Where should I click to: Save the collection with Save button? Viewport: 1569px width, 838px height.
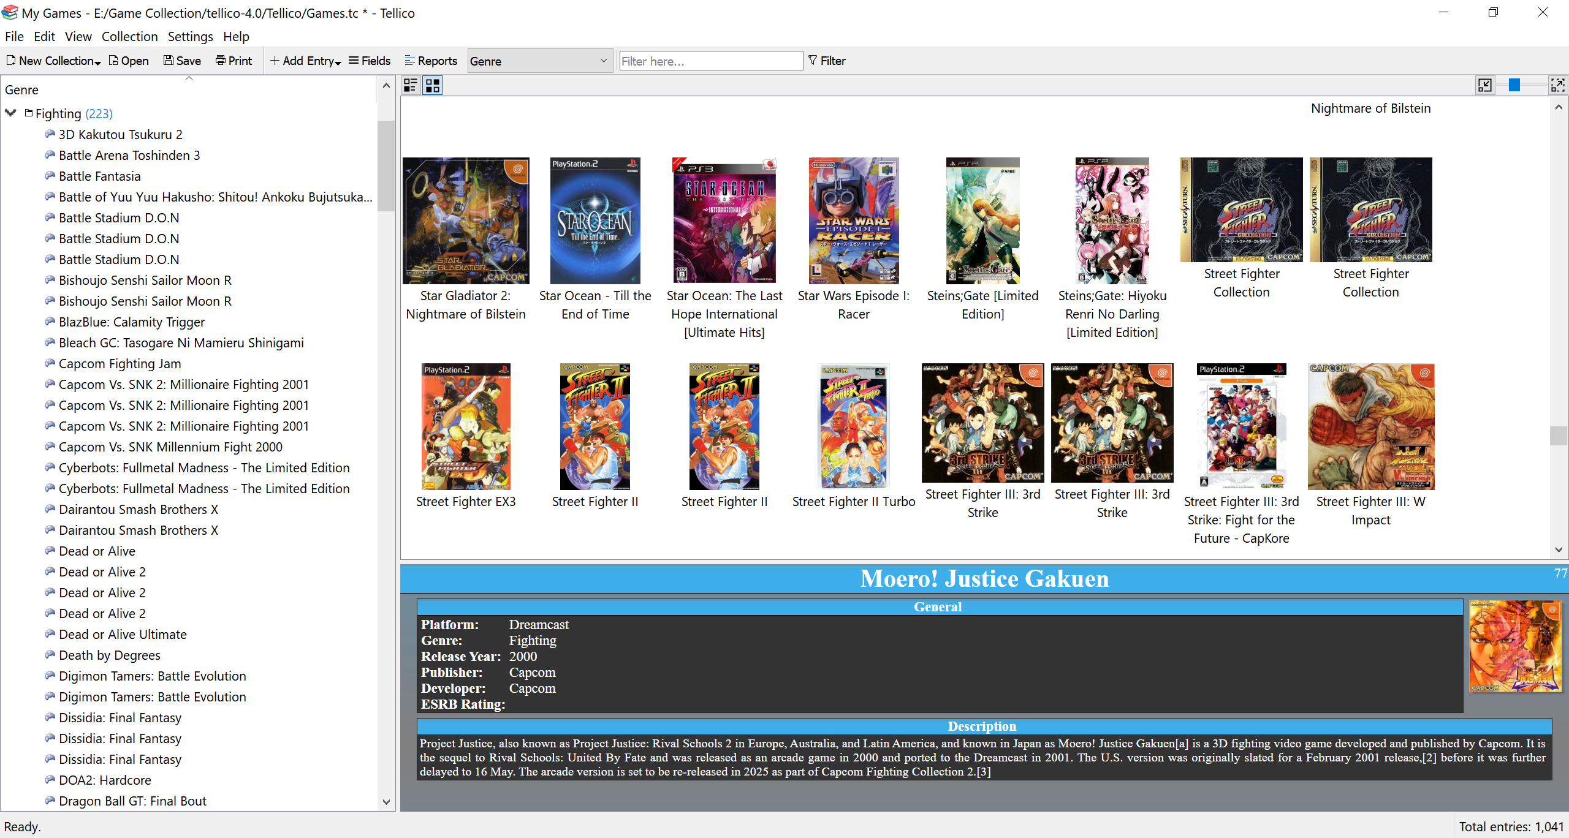tap(182, 61)
